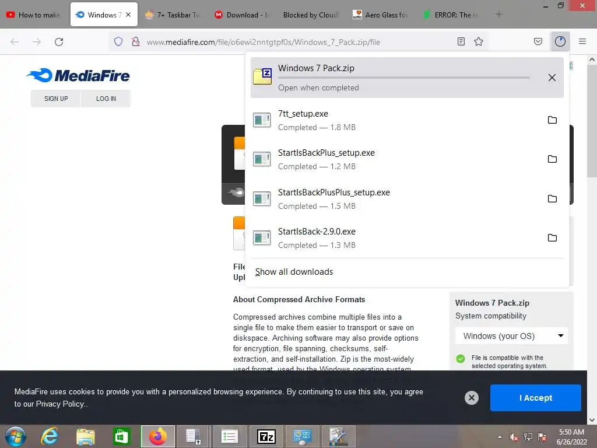Go back to the previous page

[15, 42]
